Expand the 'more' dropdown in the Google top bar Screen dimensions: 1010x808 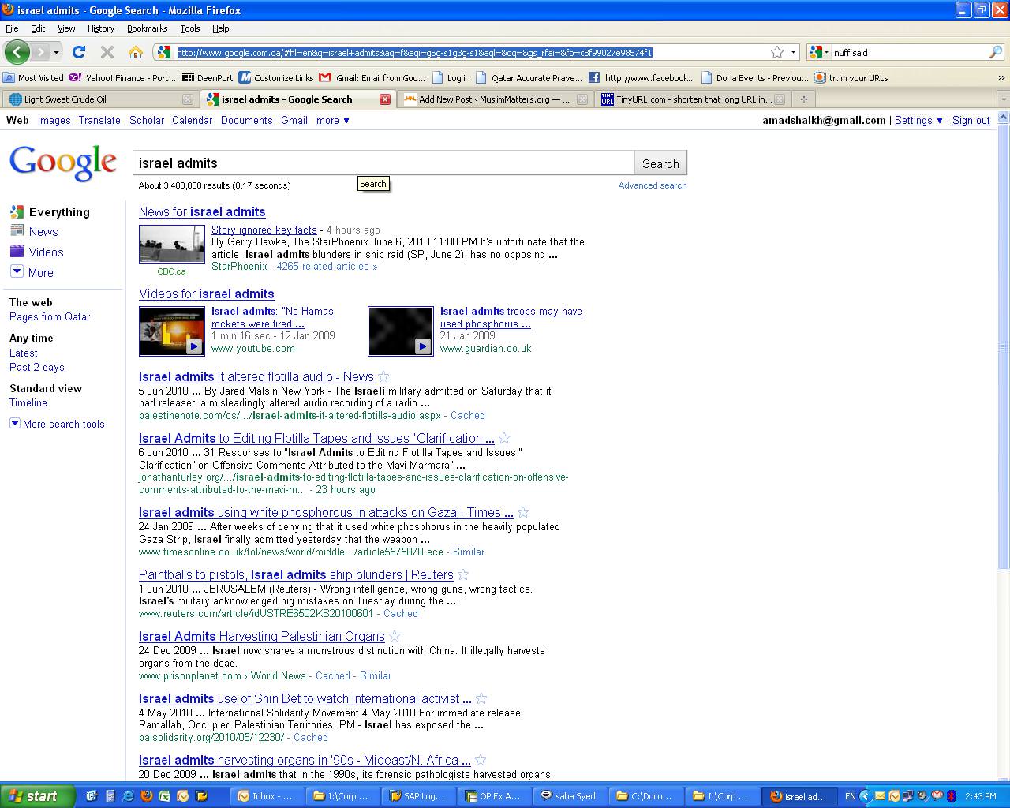click(x=332, y=121)
